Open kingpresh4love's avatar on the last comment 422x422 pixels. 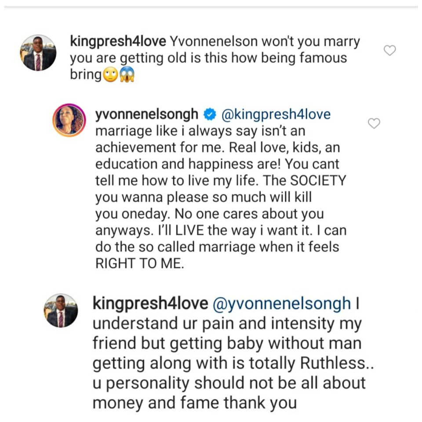pos(61,311)
